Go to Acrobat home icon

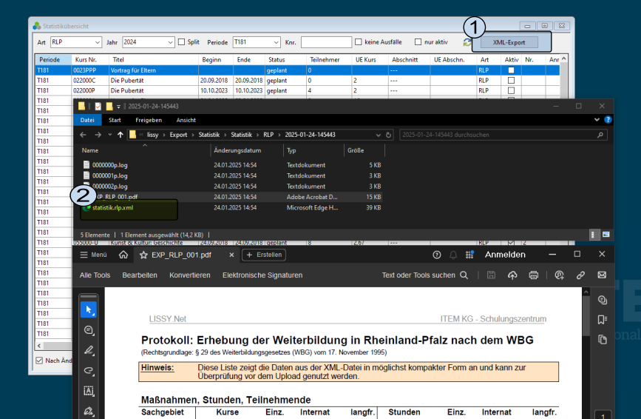tap(123, 255)
